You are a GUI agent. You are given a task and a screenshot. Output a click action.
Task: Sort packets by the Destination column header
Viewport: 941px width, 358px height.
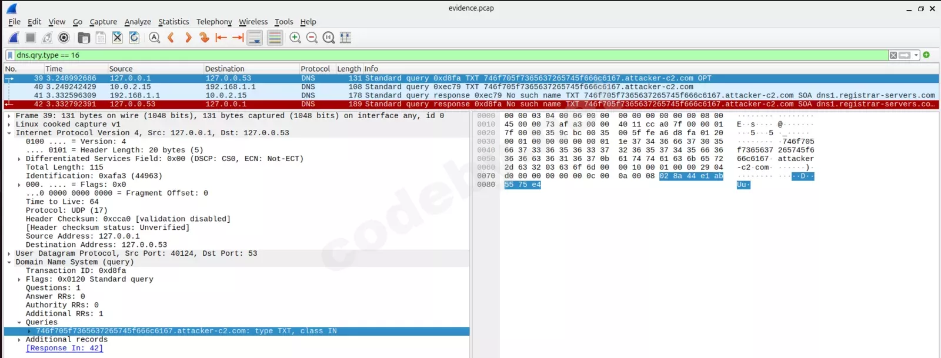click(251, 69)
